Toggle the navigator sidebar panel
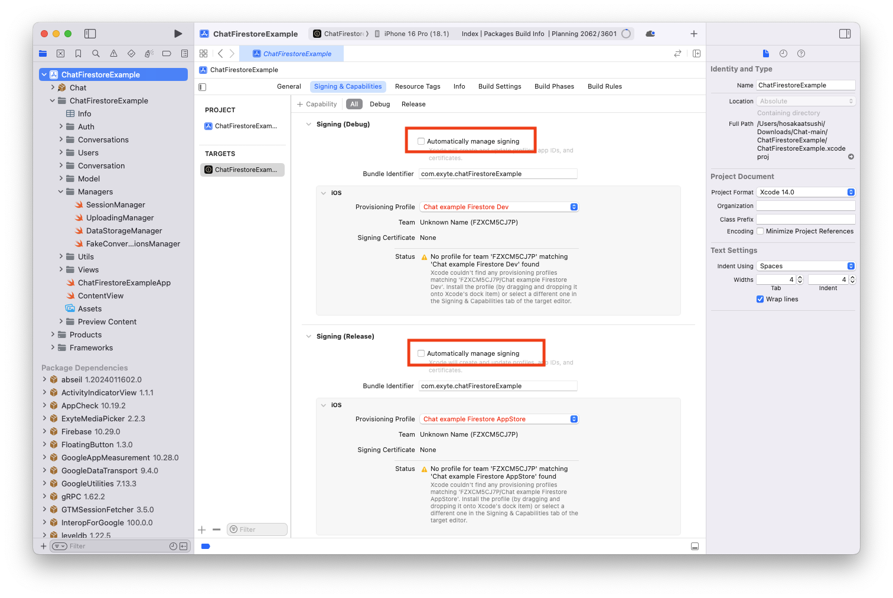The height and width of the screenshot is (598, 893). [x=90, y=34]
